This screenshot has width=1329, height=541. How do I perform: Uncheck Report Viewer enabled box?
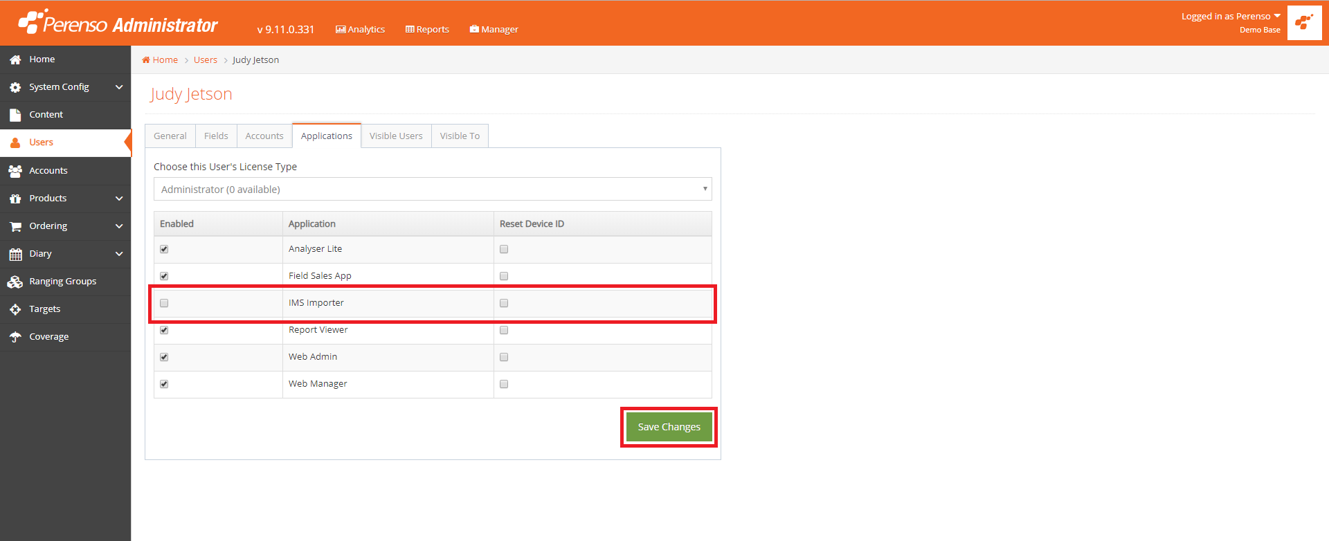pyautogui.click(x=164, y=330)
